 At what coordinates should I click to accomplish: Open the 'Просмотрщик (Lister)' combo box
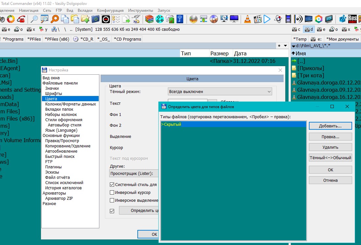[x=134, y=174]
